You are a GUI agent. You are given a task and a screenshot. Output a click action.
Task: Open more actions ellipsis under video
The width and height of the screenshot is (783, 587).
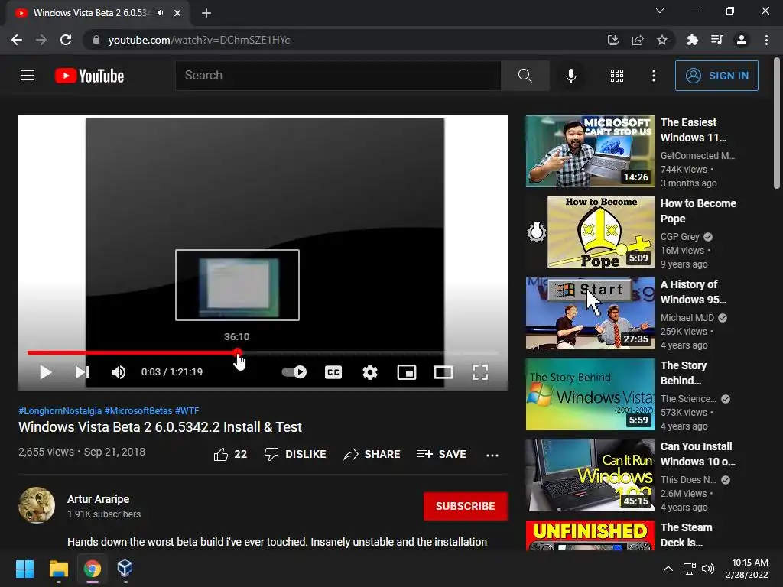tap(492, 455)
